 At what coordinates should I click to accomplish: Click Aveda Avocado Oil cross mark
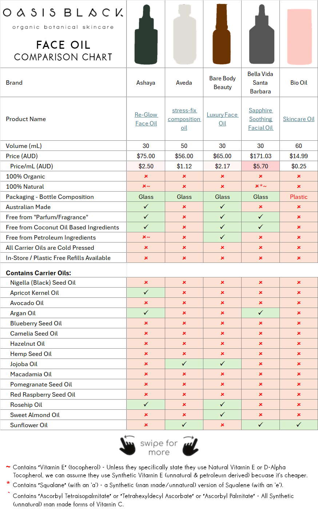pyautogui.click(x=184, y=303)
